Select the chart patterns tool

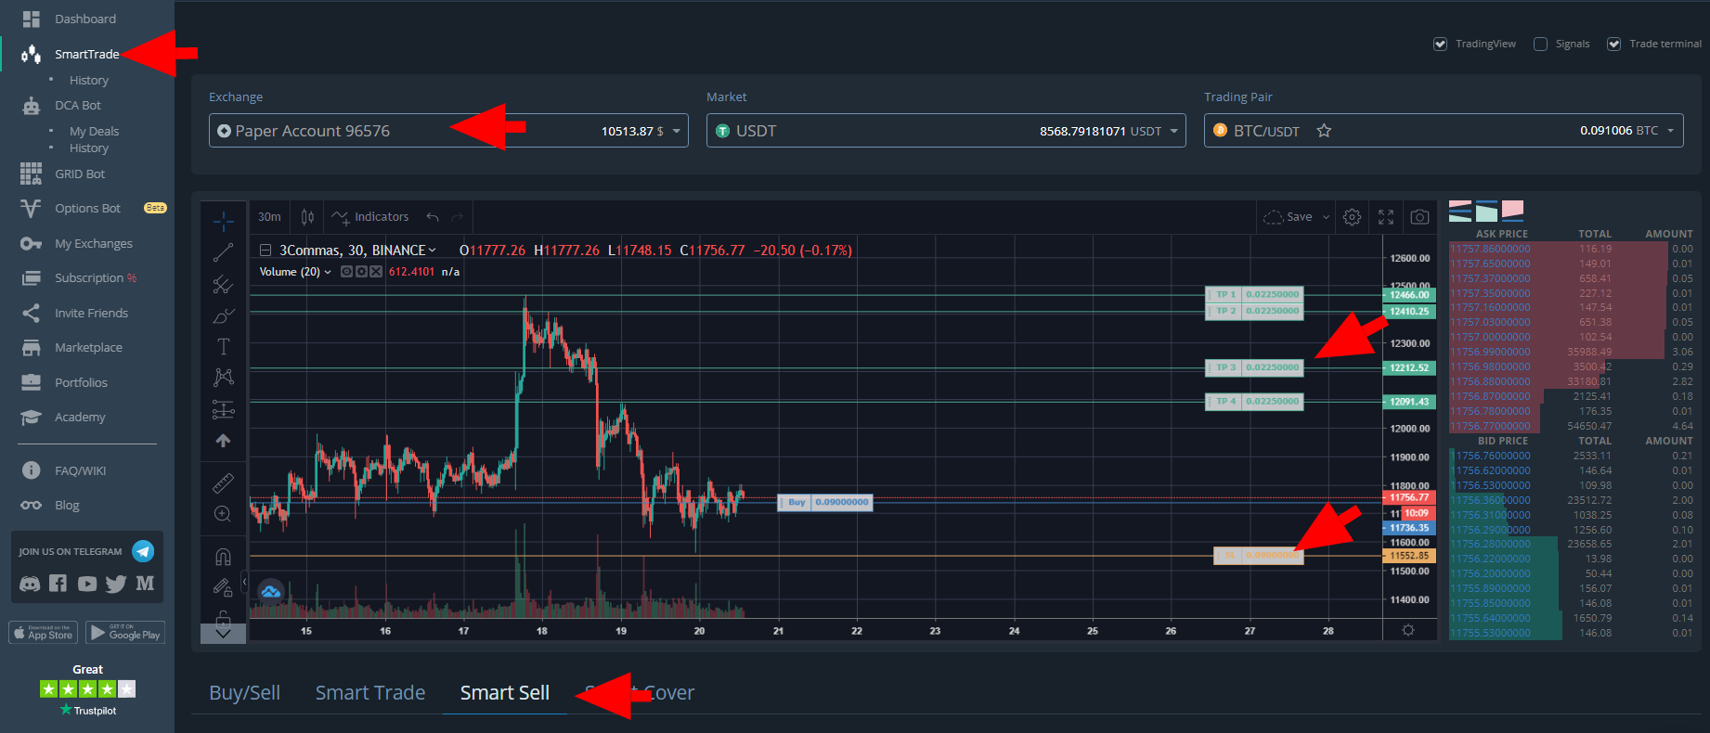coord(224,378)
